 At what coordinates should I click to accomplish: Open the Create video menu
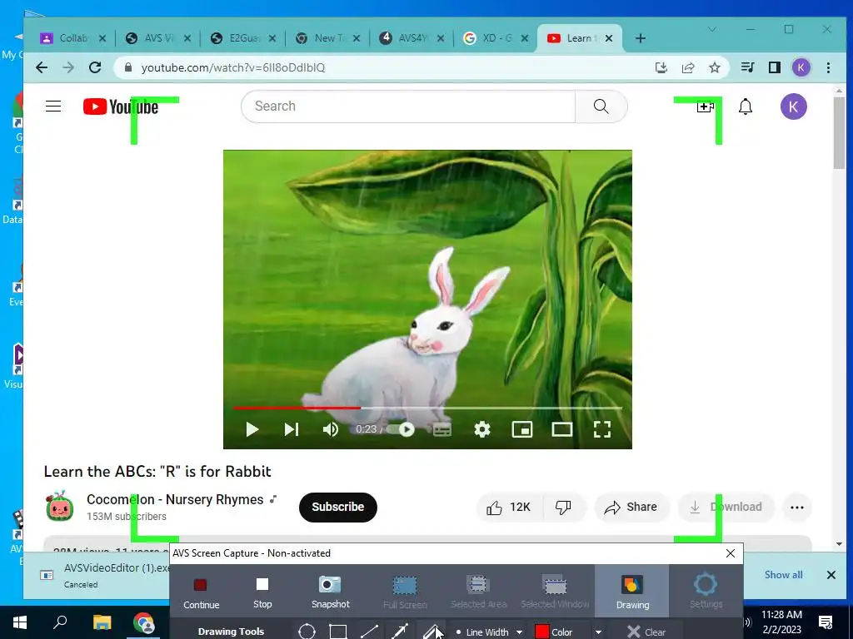coord(705,106)
